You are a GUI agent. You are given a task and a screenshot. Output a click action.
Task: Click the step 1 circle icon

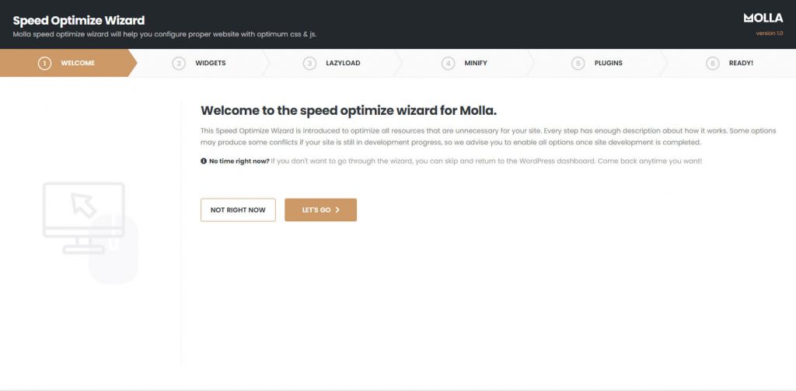point(44,64)
